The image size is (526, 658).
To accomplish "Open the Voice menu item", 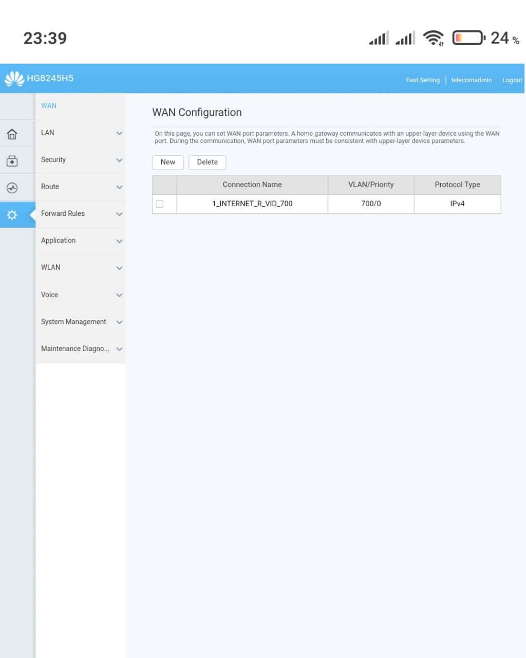I will click(x=80, y=295).
